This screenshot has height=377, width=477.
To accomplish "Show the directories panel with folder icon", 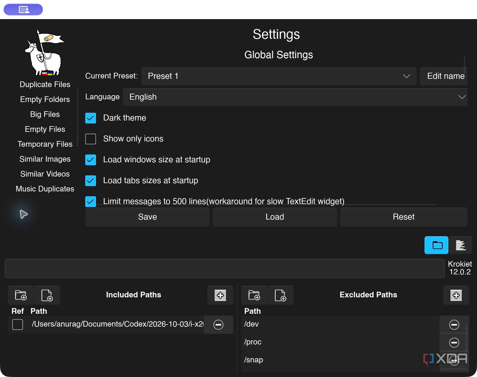I will tap(436, 245).
